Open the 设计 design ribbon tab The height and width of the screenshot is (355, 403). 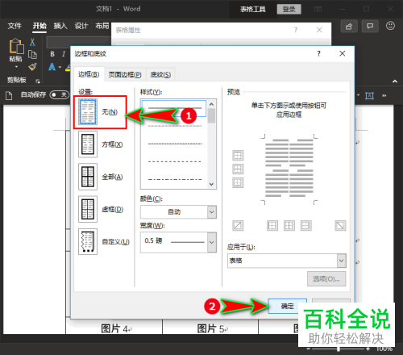click(81, 26)
